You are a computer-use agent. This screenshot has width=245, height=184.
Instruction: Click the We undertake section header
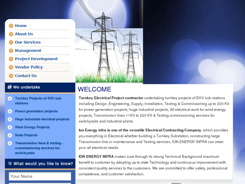pos(40,87)
